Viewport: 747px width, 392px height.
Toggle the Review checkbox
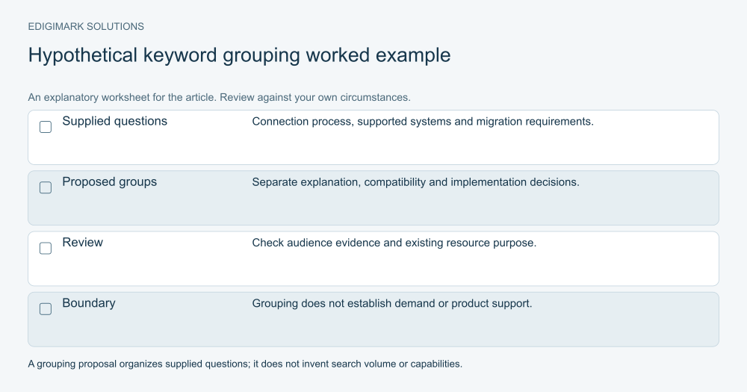[x=46, y=248]
